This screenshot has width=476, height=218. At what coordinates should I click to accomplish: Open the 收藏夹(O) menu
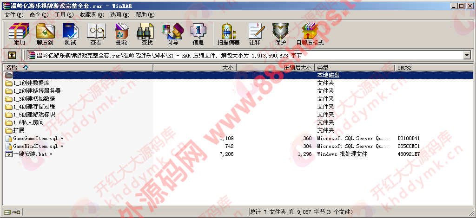91,15
